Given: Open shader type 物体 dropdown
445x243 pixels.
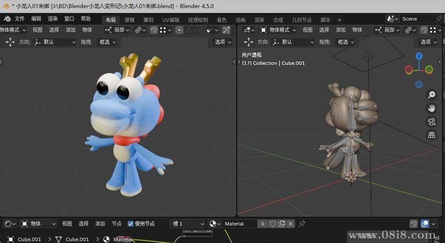Looking at the screenshot, I should click(38, 224).
